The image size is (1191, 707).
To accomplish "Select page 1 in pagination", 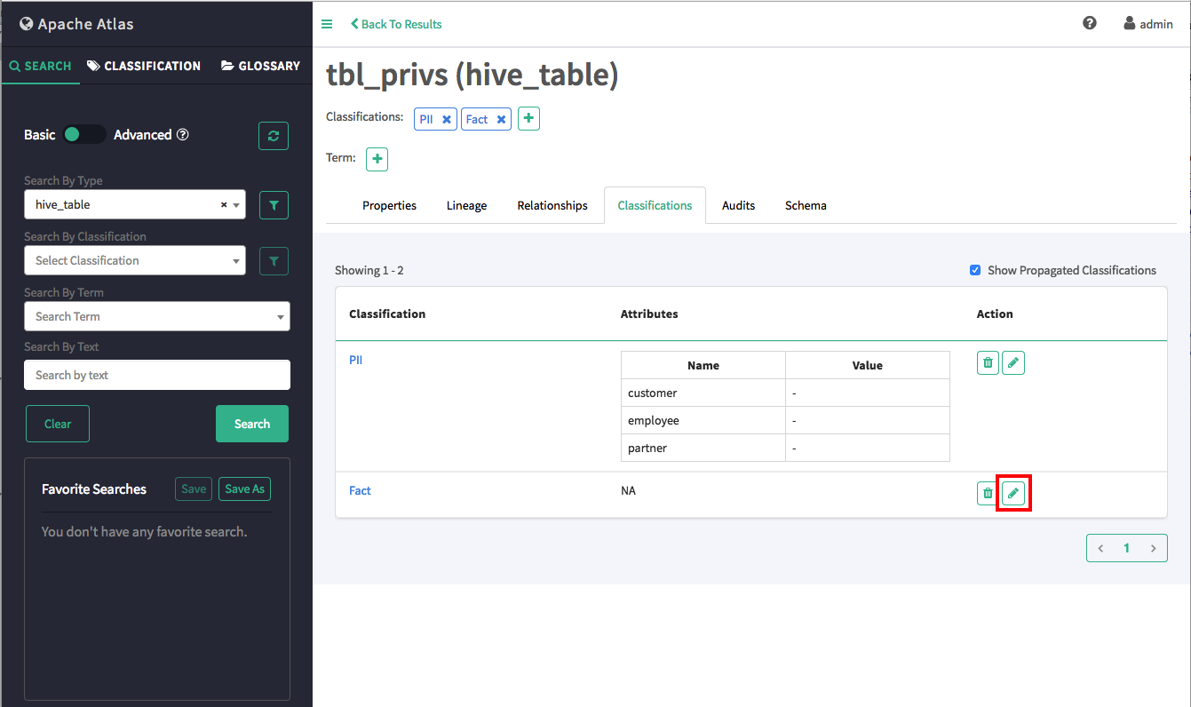I will (1126, 548).
